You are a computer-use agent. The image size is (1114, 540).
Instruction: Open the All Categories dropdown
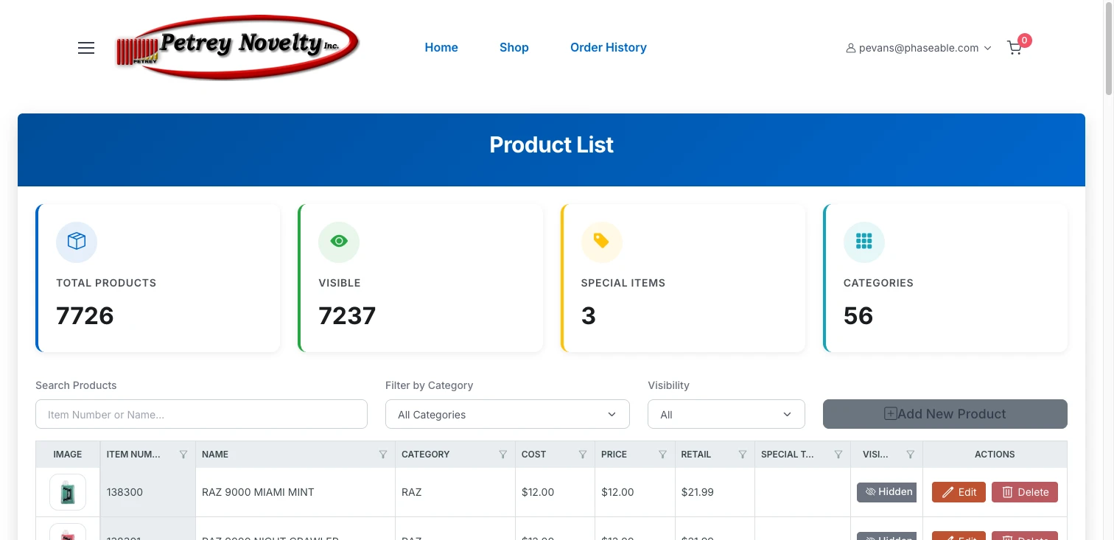[507, 414]
